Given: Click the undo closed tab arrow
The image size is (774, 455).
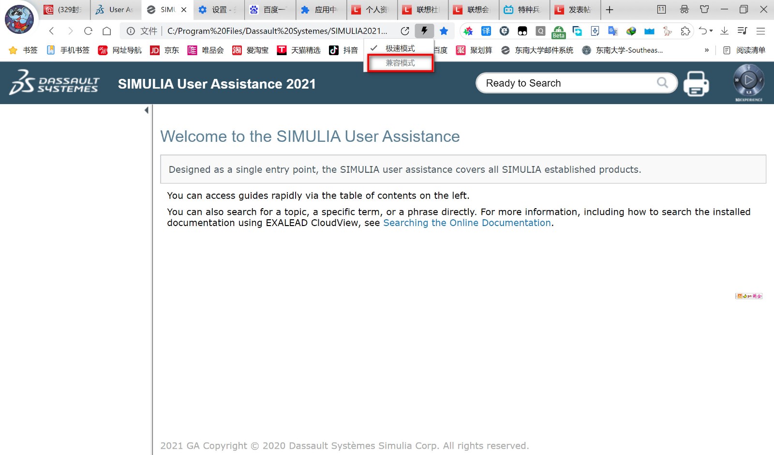Looking at the screenshot, I should (x=703, y=31).
